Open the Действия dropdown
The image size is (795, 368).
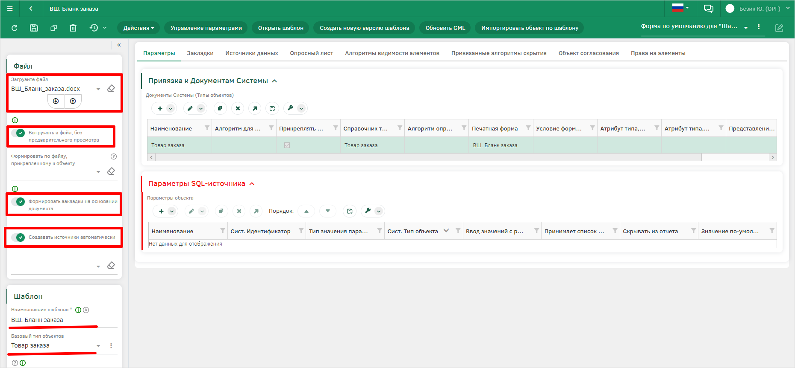(x=138, y=28)
